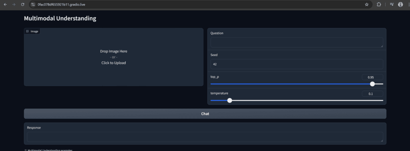Click Drop Image Here upload area
410x151 pixels.
tap(113, 57)
